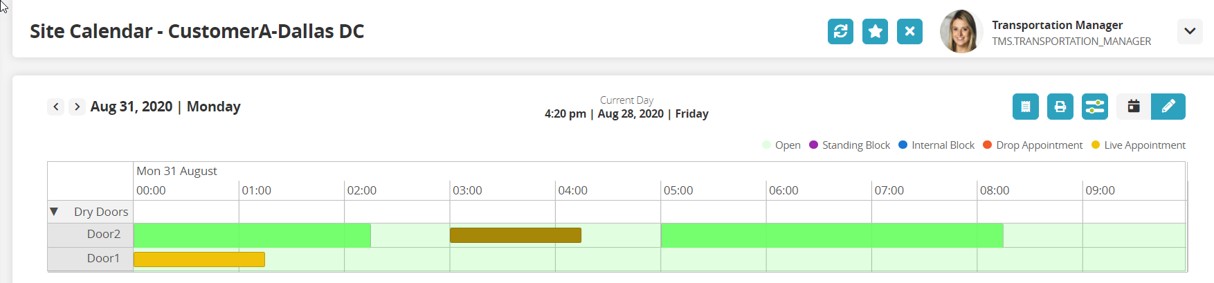
Task: Go to previous day with left chevron
Action: pyautogui.click(x=56, y=107)
